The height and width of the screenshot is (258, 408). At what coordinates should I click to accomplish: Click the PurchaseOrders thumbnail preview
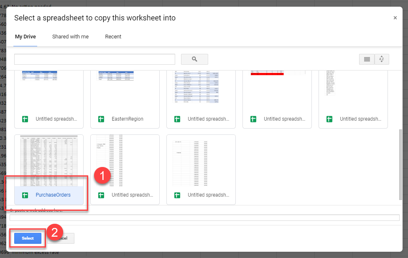tap(48, 160)
